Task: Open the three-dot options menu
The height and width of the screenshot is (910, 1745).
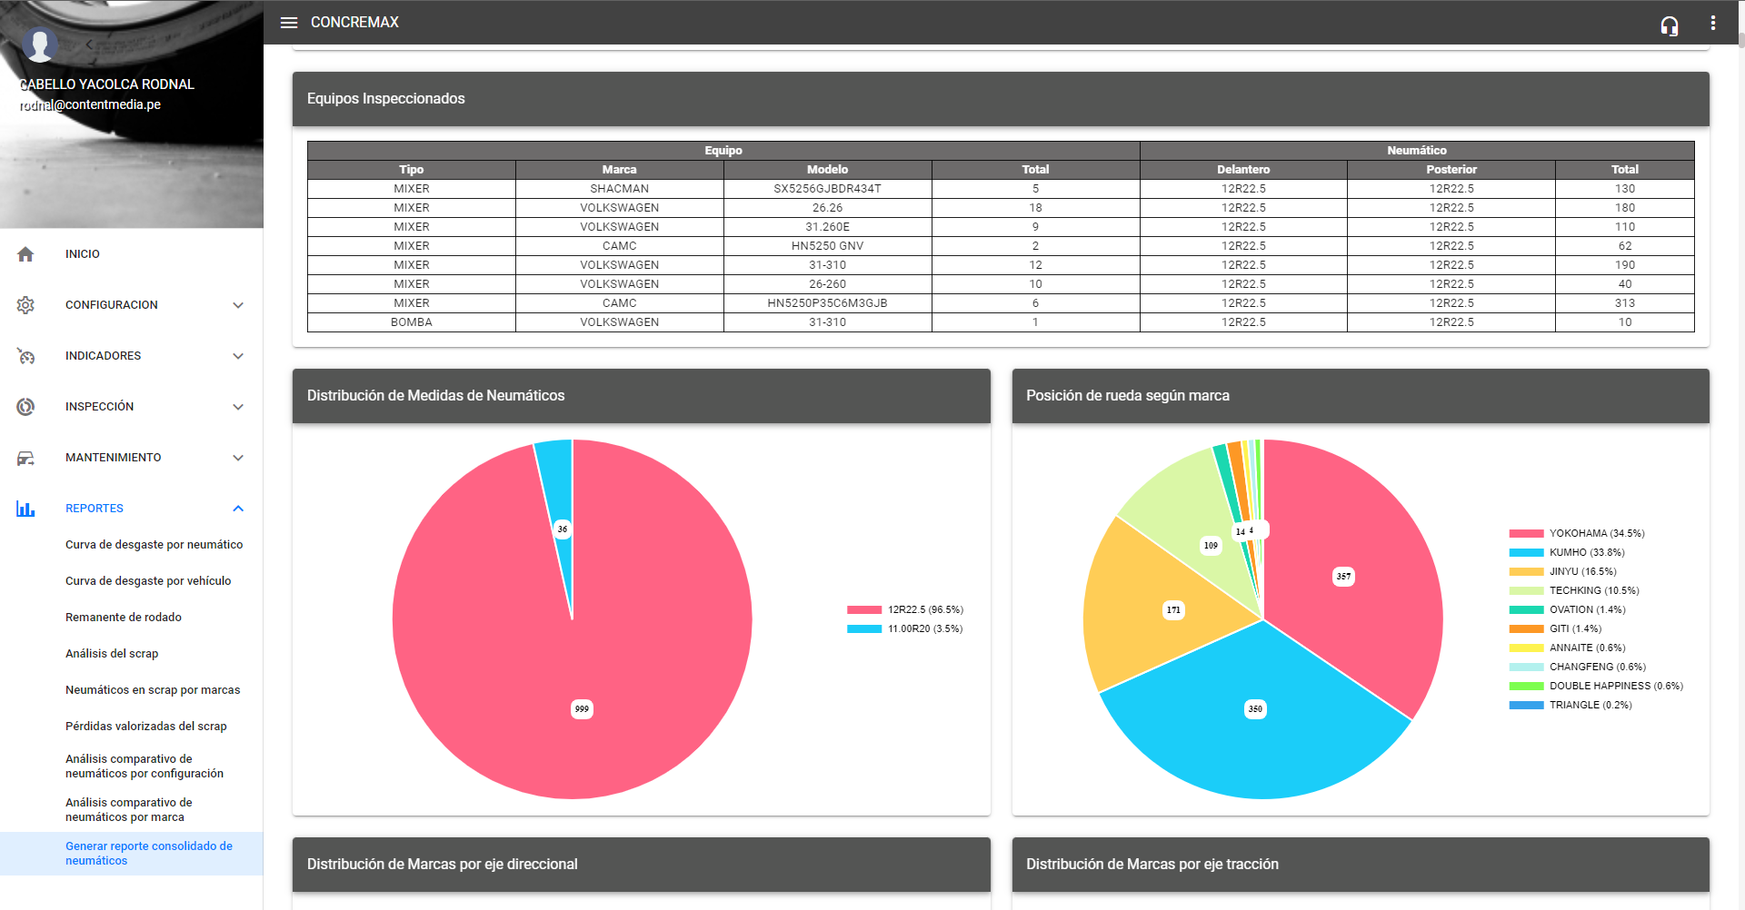Action: click(1712, 23)
